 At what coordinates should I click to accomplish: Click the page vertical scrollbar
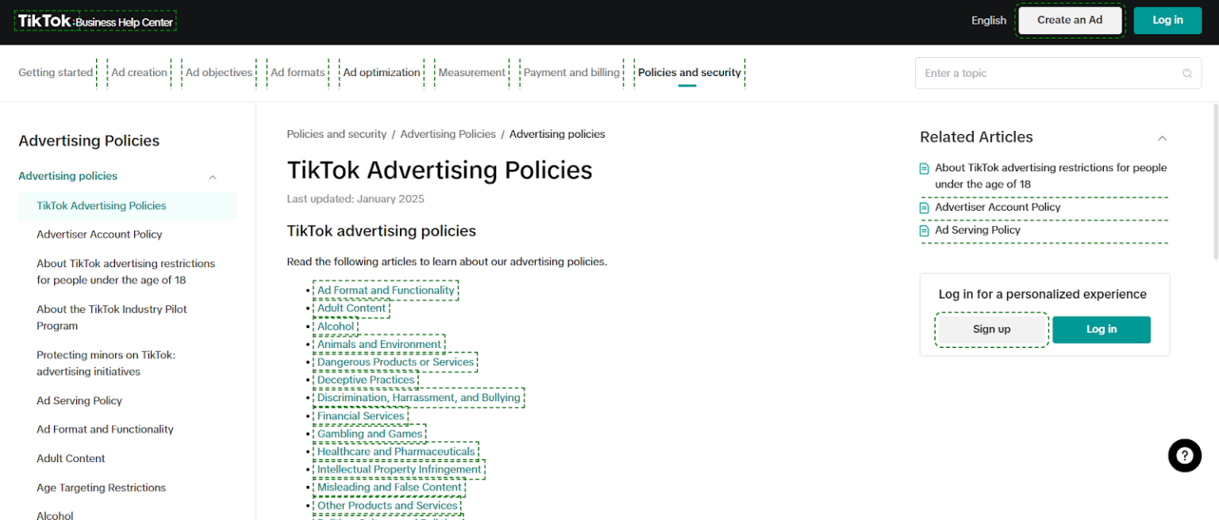[x=1215, y=182]
